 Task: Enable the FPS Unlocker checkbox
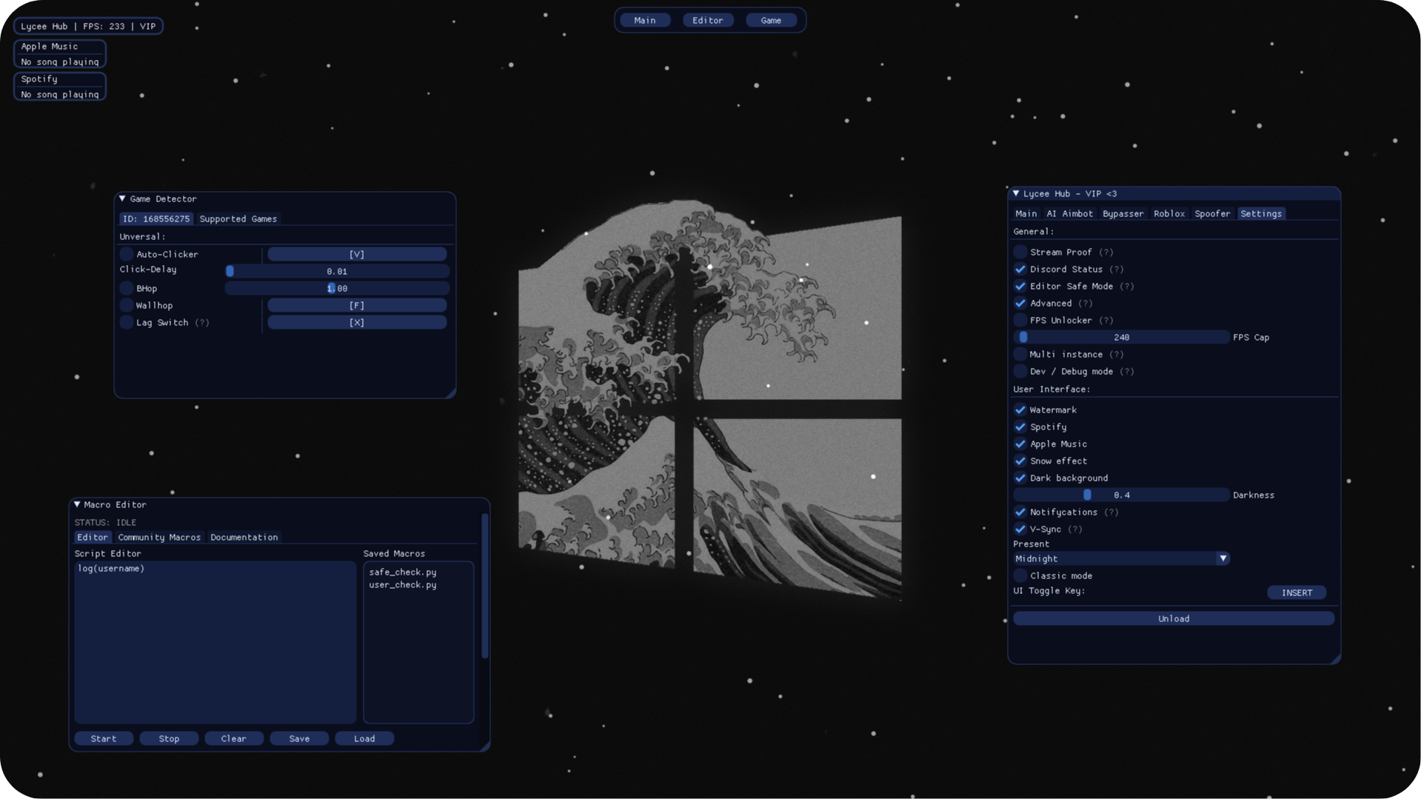[x=1020, y=320]
